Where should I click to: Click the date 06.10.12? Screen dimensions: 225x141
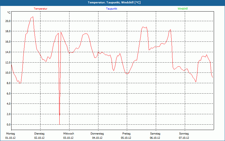[x=155, y=138]
